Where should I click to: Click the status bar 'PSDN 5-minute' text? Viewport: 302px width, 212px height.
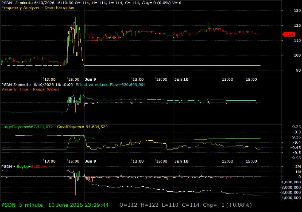tap(22, 205)
